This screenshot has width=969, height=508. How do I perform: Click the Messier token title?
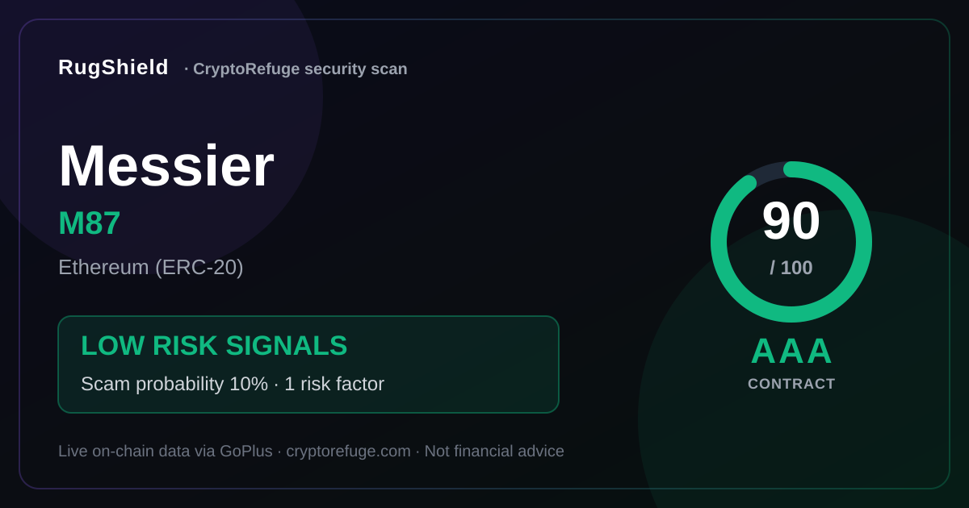coord(166,166)
